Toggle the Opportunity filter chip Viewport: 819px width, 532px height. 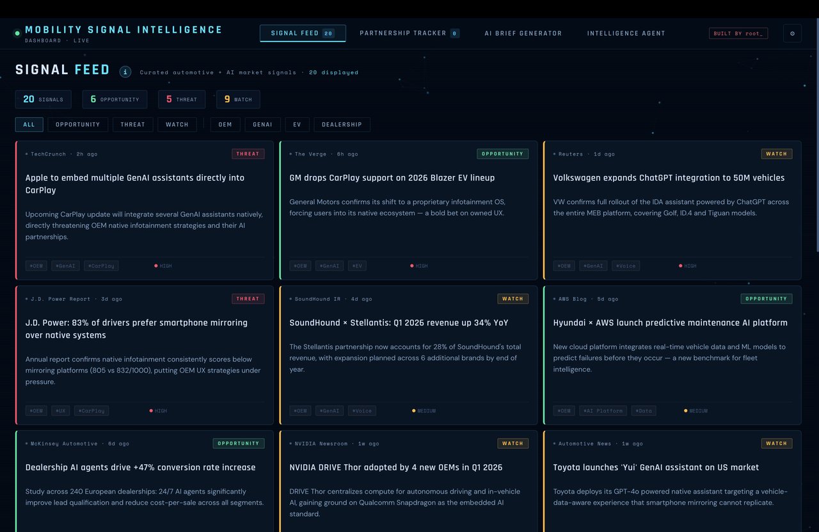tap(78, 124)
